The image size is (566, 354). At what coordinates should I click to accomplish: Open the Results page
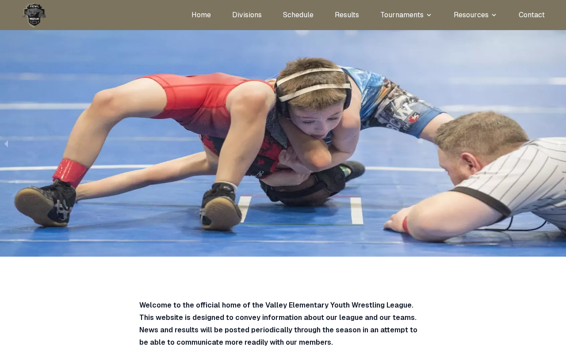(347, 15)
